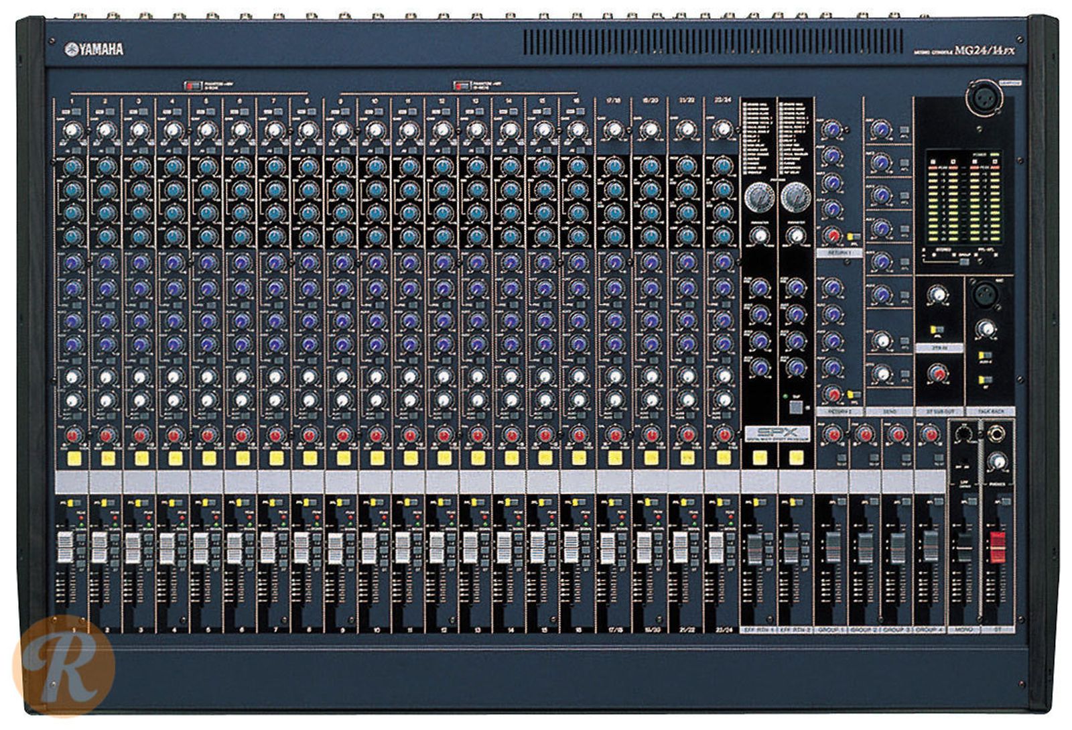Click the ST SUB OUT red knob

938,373
